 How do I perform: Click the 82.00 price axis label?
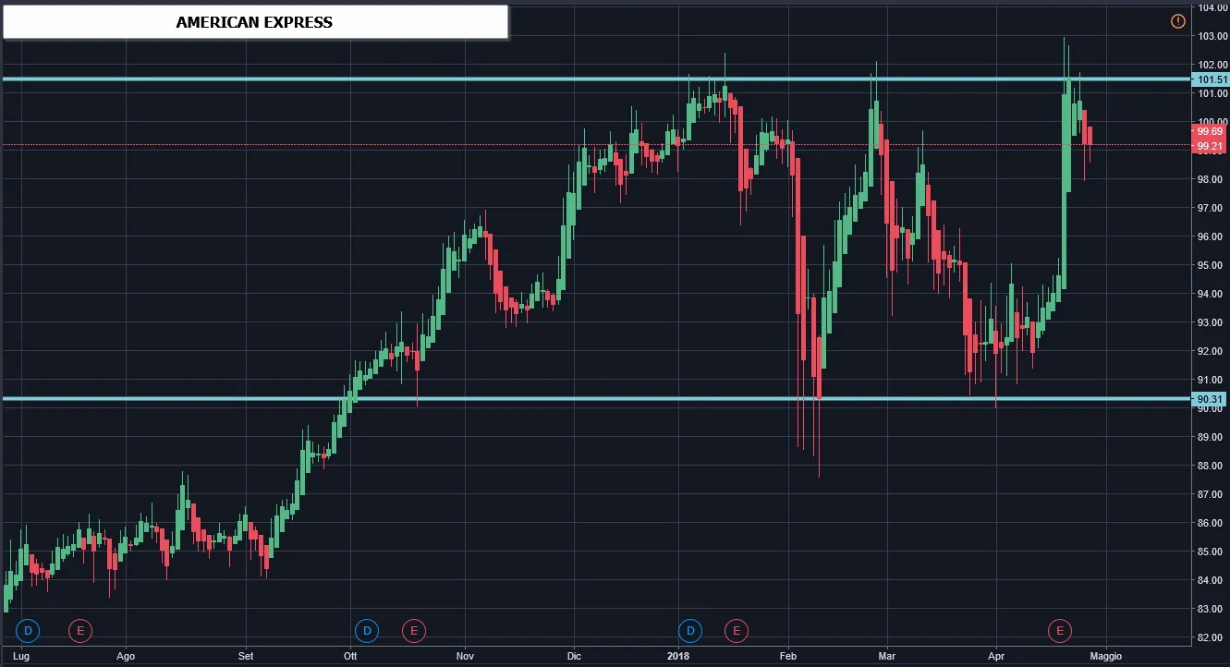pyautogui.click(x=1212, y=637)
